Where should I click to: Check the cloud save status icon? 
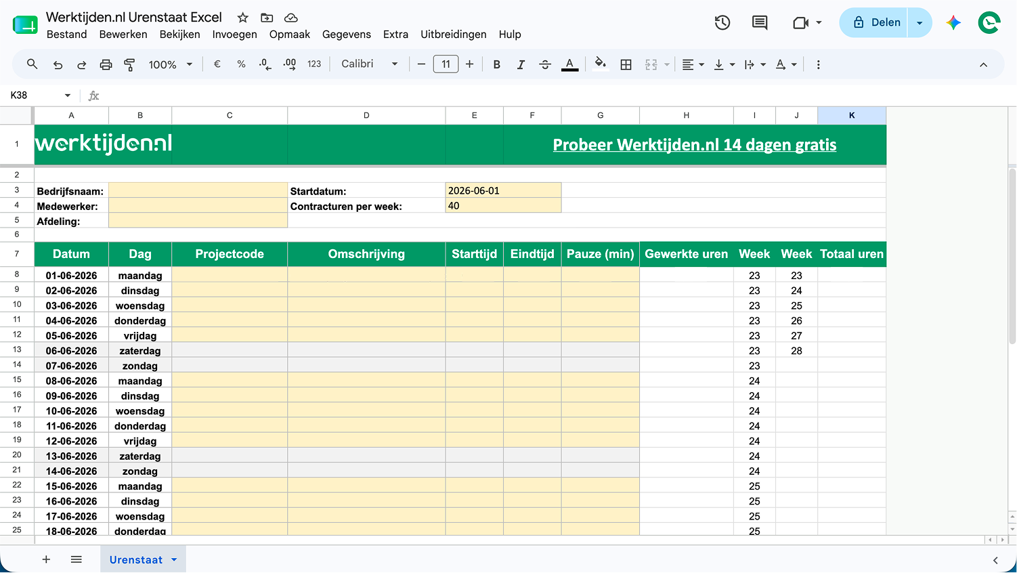click(x=290, y=18)
